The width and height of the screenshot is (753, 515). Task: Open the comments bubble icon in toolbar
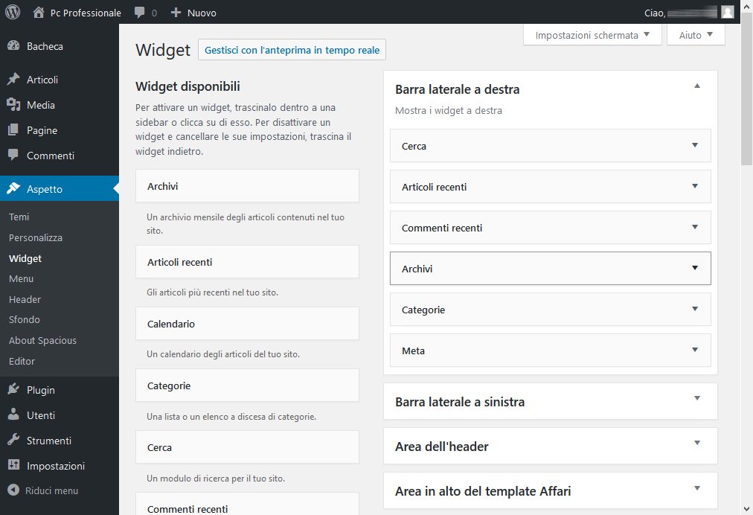(x=140, y=13)
